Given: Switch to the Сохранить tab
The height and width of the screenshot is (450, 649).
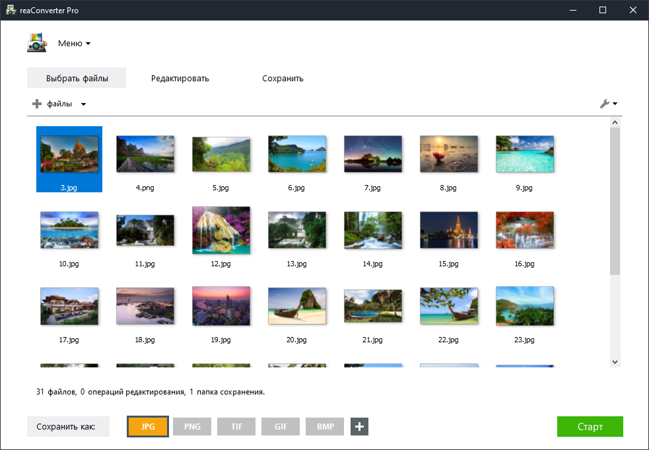Looking at the screenshot, I should (283, 78).
